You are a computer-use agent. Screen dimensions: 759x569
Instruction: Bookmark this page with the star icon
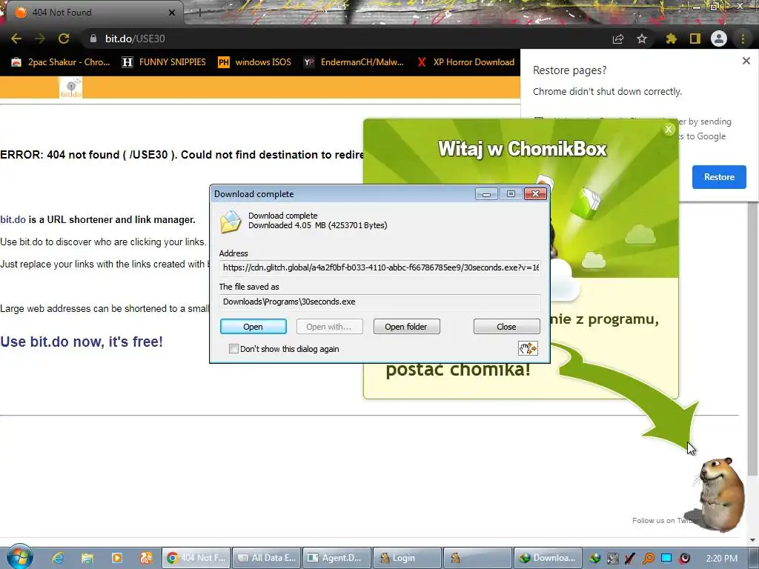click(642, 39)
